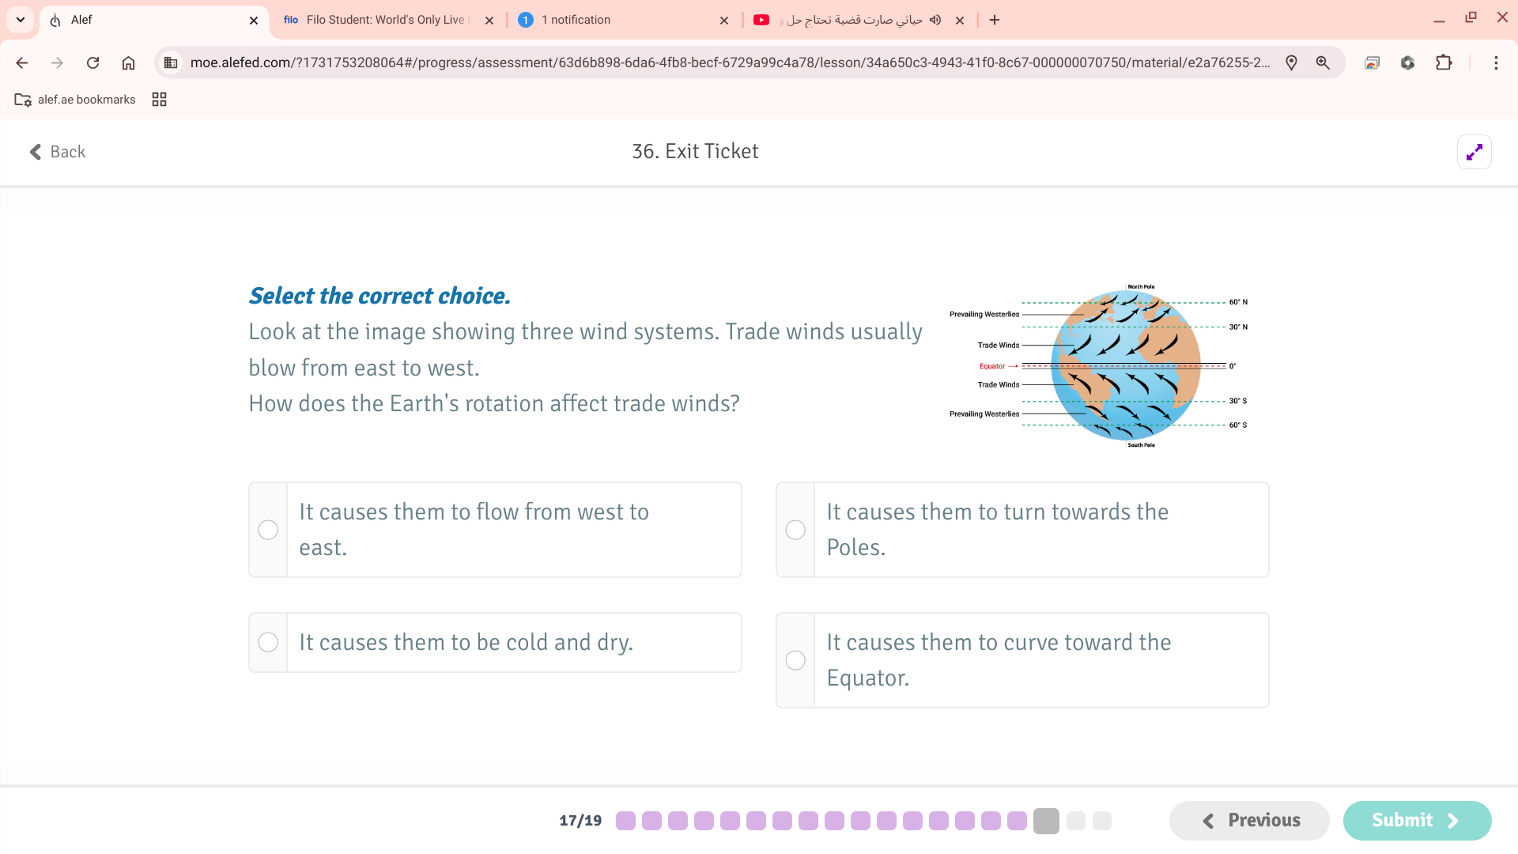The width and height of the screenshot is (1518, 854).
Task: Open Chrome three-dot menu
Action: pos(1496,62)
